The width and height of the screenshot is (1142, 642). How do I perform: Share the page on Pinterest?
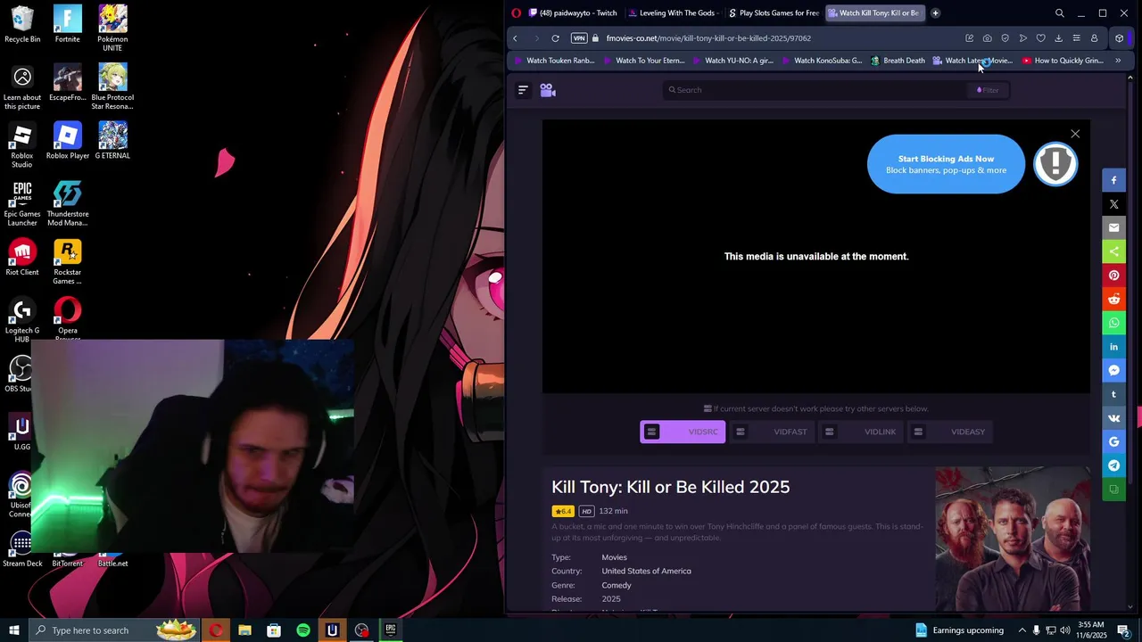point(1113,276)
